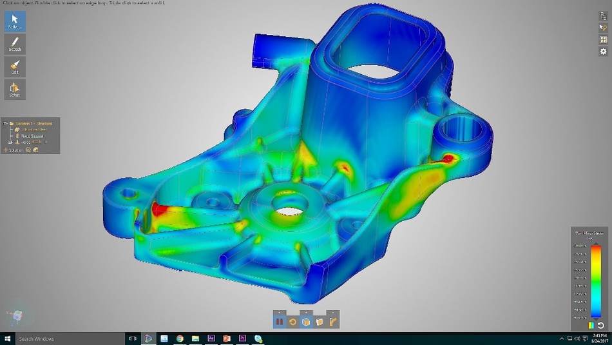Click the legend maximum arrow above color bar
The image size is (612, 345).
click(596, 244)
